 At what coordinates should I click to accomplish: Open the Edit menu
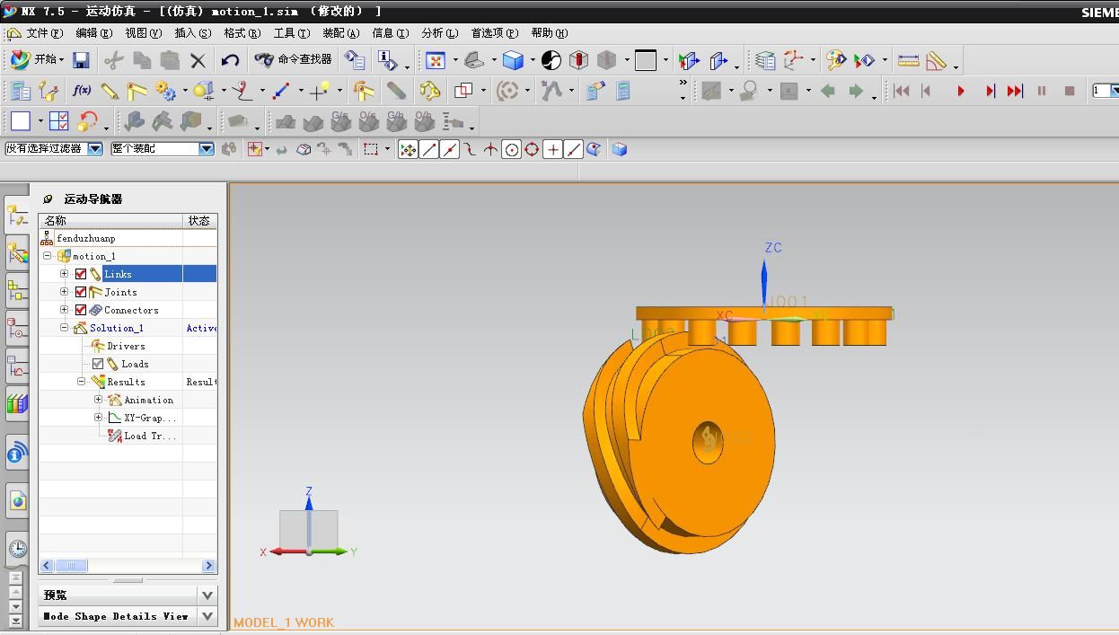click(94, 33)
